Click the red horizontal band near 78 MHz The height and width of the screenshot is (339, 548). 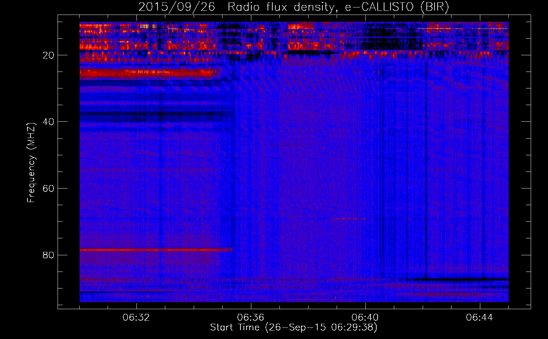click(x=156, y=250)
